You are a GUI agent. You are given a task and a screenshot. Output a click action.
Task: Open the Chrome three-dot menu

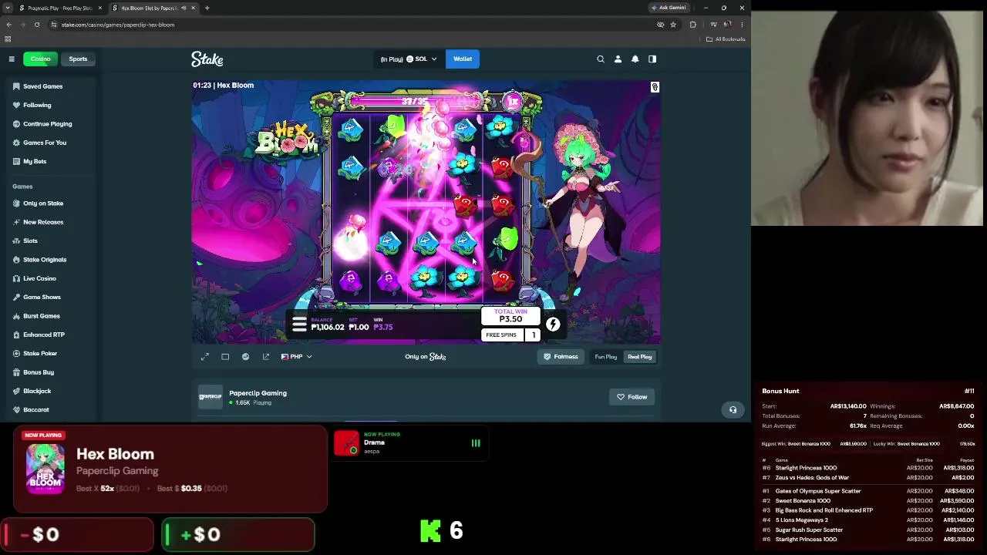[742, 25]
